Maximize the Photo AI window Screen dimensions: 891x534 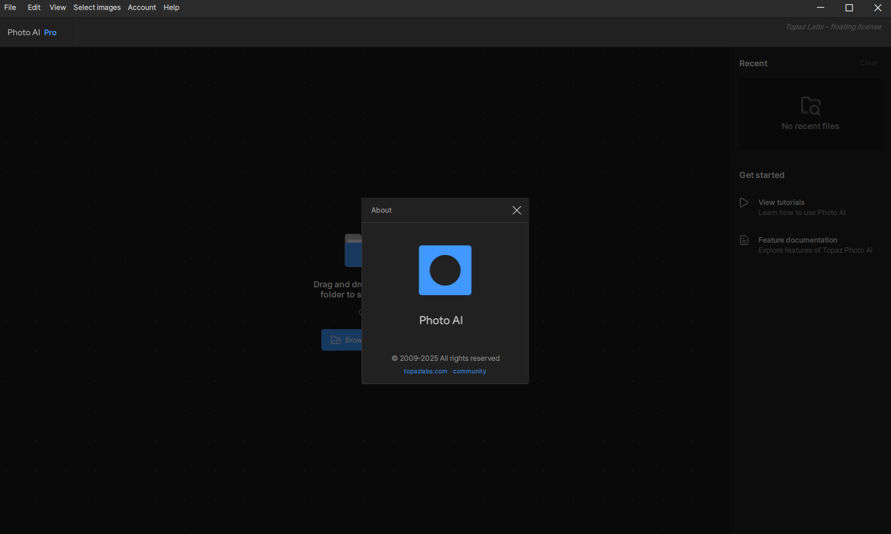(849, 8)
